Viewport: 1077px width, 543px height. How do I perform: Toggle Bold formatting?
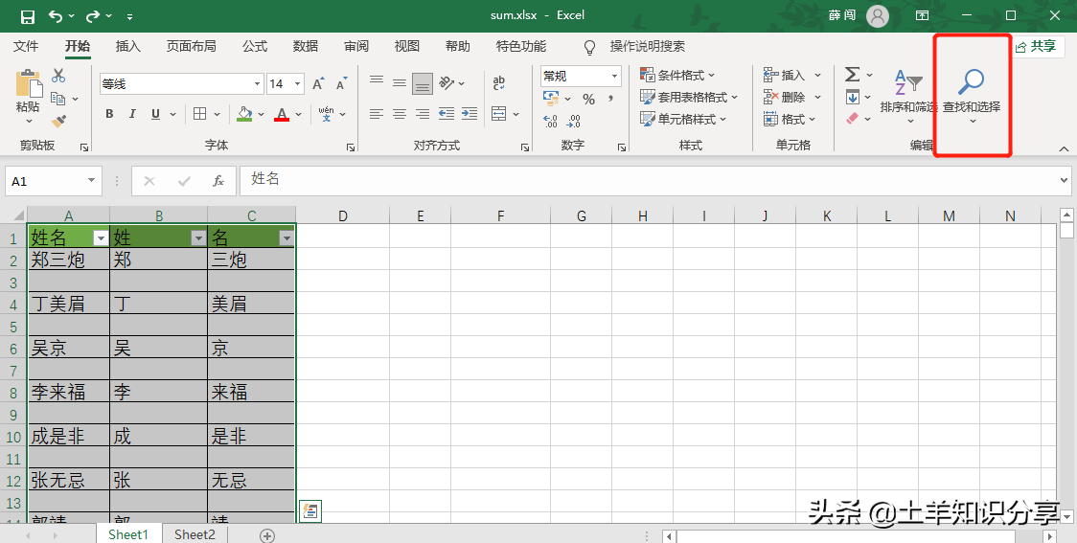coord(109,114)
